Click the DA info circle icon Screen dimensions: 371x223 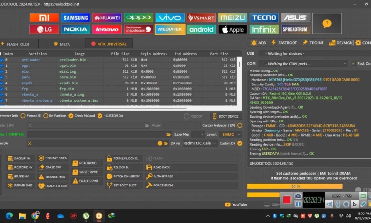click(x=160, y=143)
